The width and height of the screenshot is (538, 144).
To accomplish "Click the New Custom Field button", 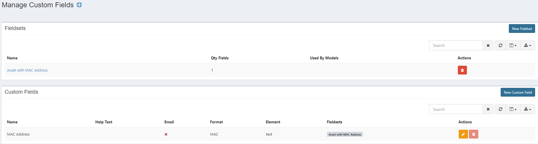I will [518, 92].
